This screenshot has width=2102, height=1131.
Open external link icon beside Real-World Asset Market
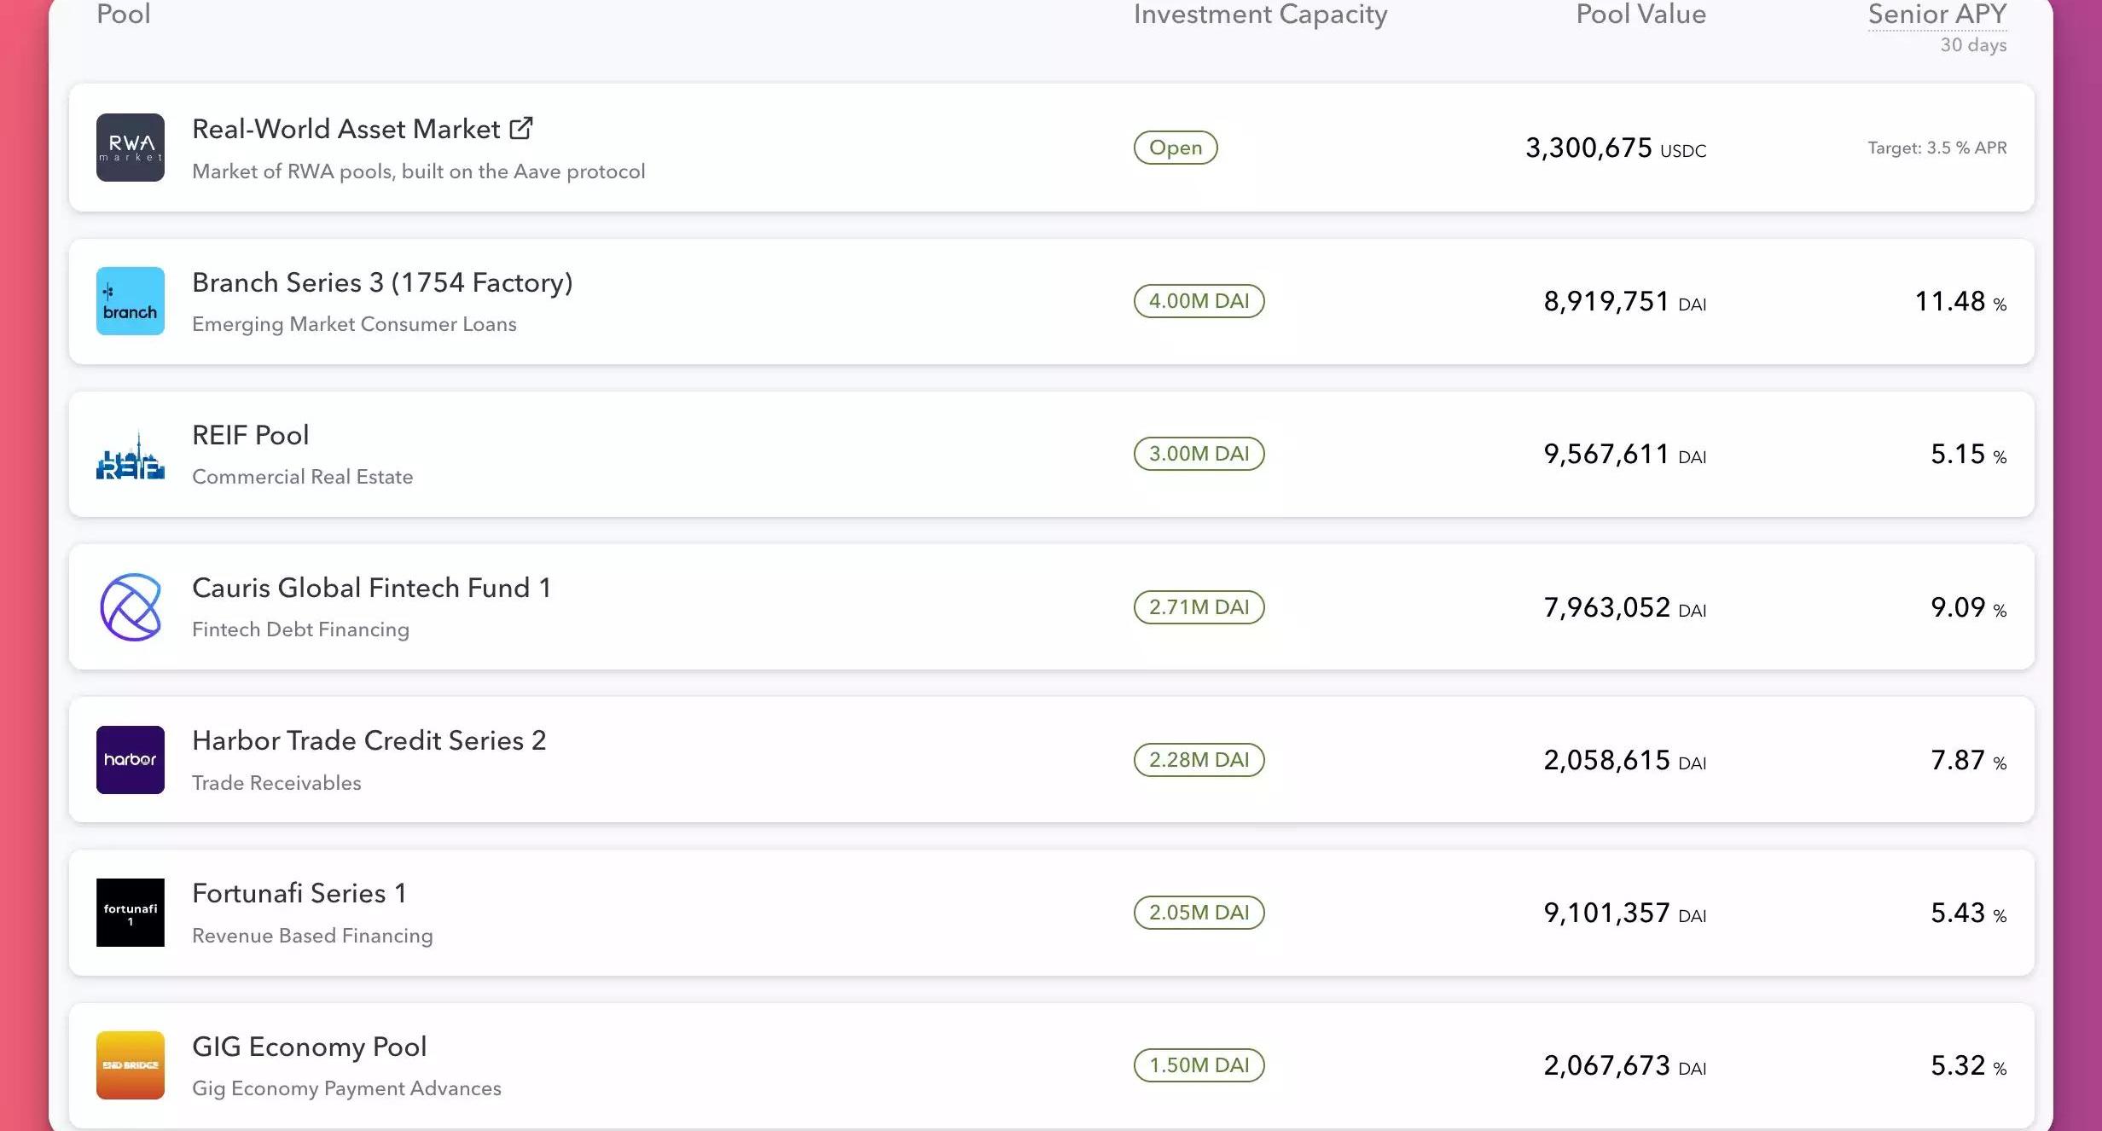pyautogui.click(x=521, y=128)
